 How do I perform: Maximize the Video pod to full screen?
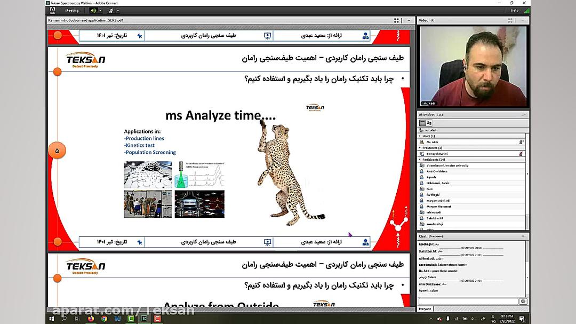[x=510, y=20]
